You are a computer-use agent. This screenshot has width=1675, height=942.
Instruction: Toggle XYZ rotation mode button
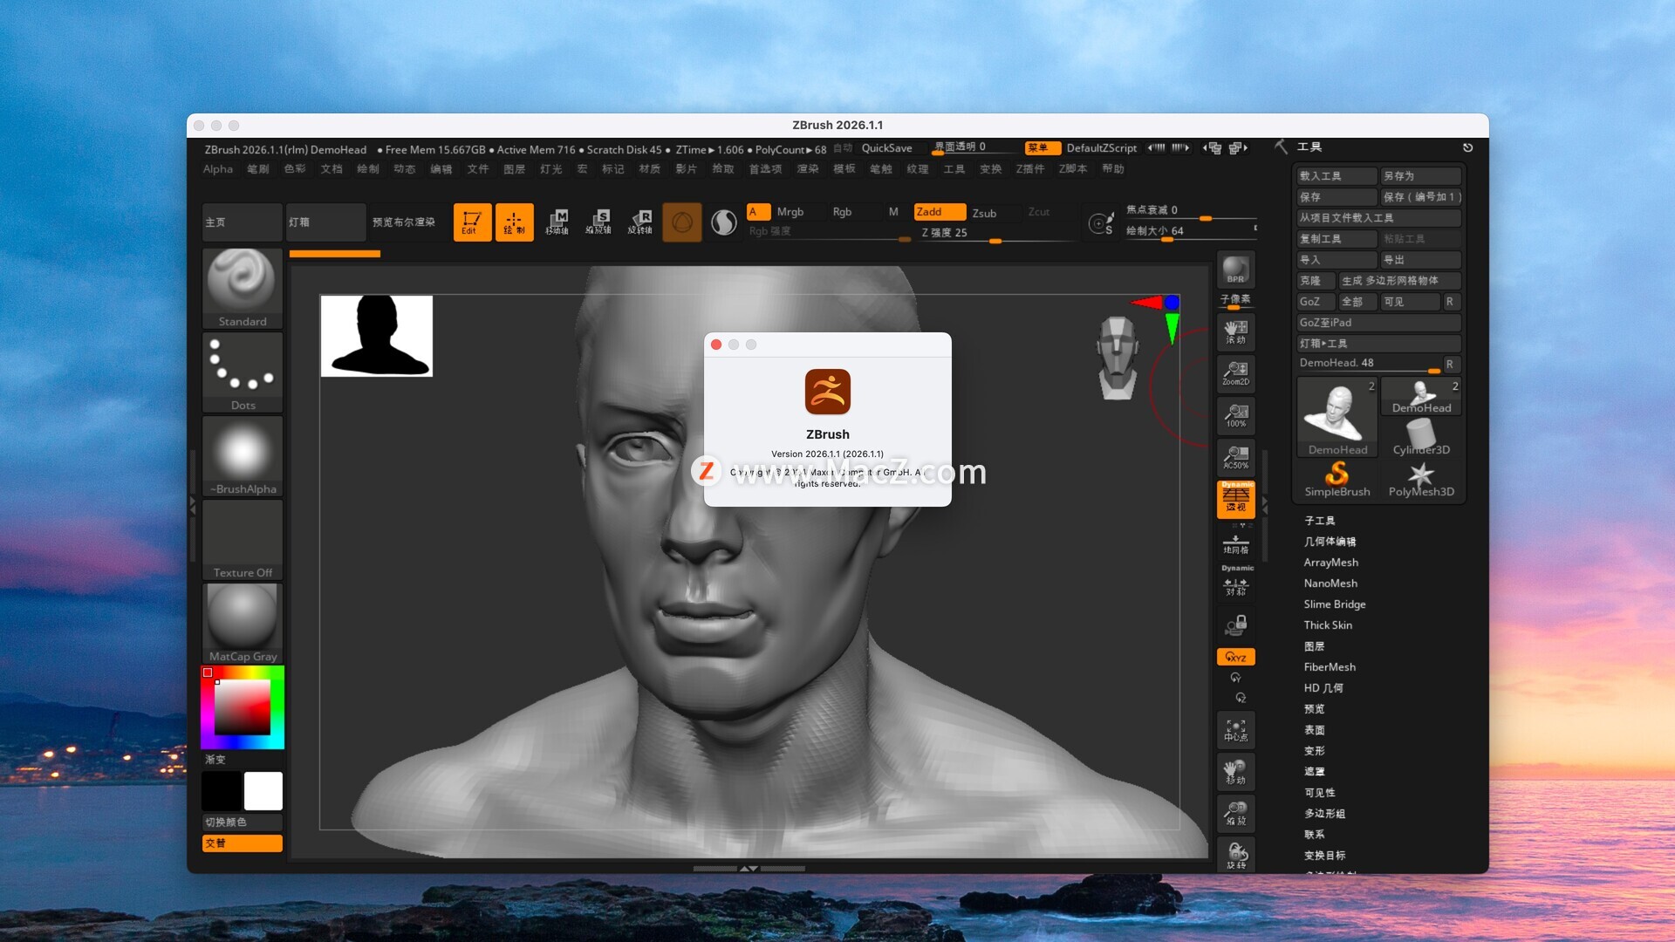(1235, 657)
